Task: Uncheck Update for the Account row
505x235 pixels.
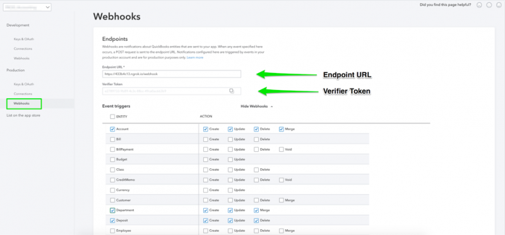Action: pyautogui.click(x=230, y=129)
